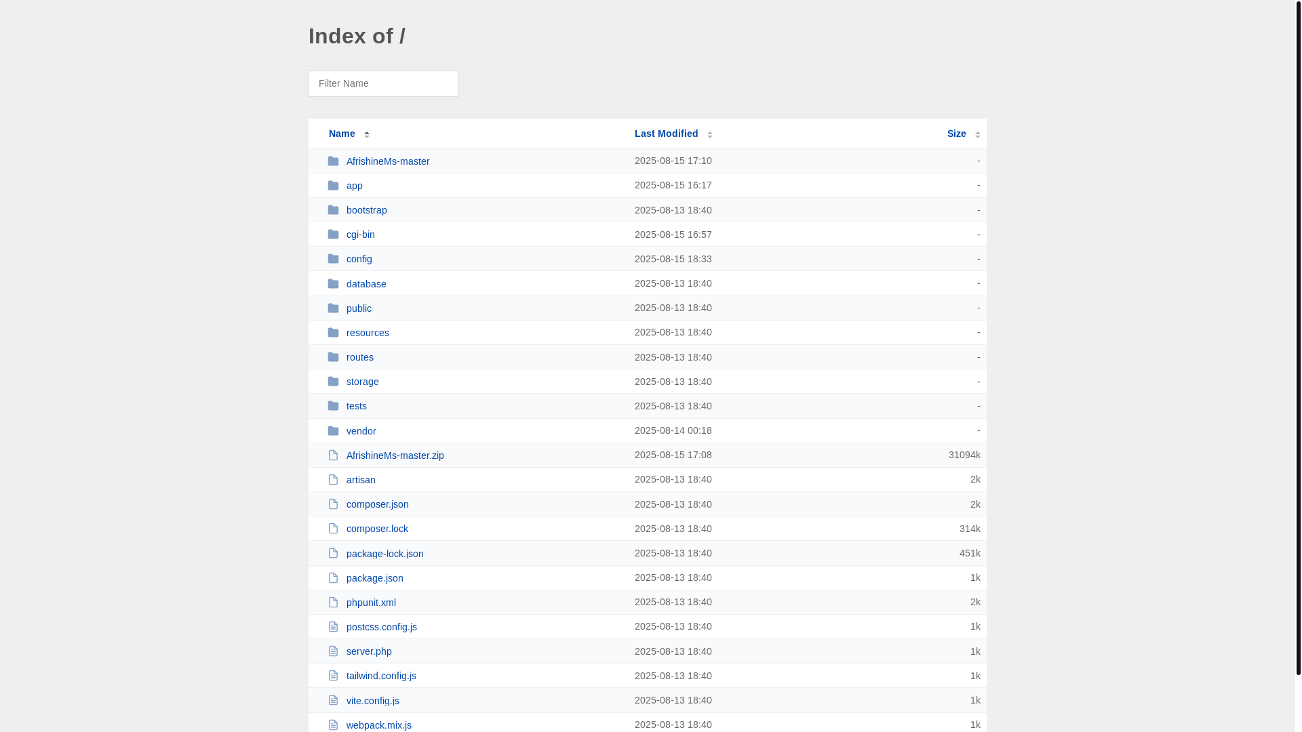Click the phpunit.xml file icon
The width and height of the screenshot is (1302, 732).
(333, 603)
